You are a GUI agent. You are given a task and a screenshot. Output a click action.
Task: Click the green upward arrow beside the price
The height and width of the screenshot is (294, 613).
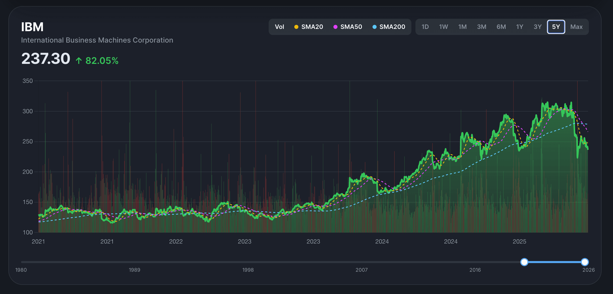pyautogui.click(x=79, y=60)
